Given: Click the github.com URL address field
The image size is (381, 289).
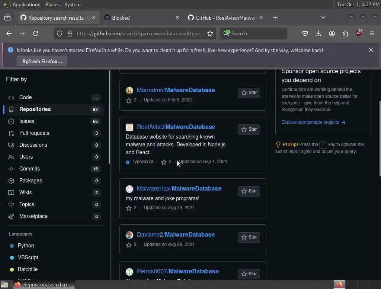Looking at the screenshot, I should 139,33.
